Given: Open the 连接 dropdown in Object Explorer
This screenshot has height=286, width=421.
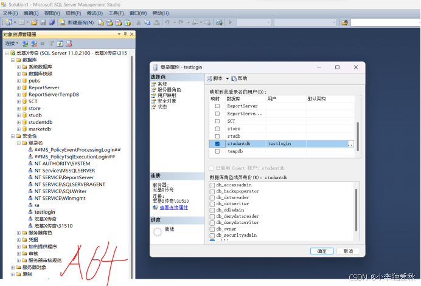Looking at the screenshot, I should tap(12, 44).
